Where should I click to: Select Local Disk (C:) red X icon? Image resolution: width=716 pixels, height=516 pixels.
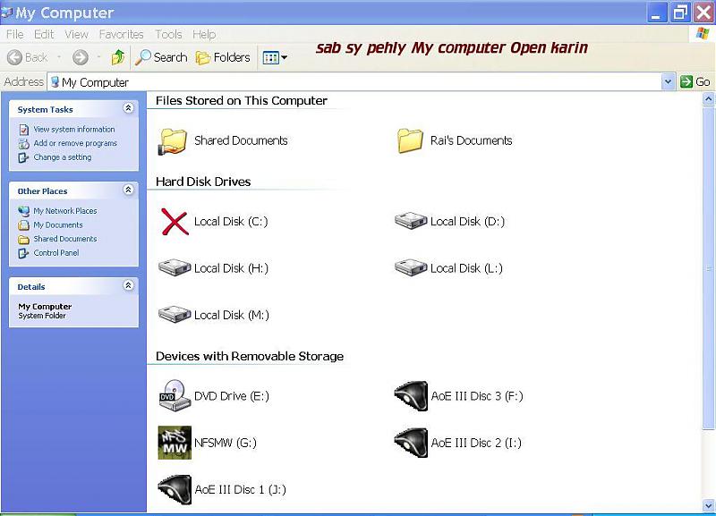175,222
